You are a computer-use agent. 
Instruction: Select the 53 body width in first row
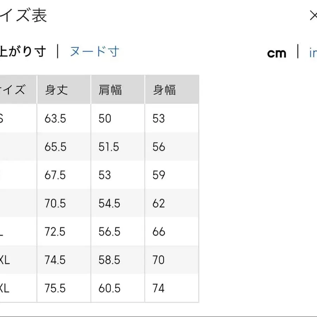[157, 118]
